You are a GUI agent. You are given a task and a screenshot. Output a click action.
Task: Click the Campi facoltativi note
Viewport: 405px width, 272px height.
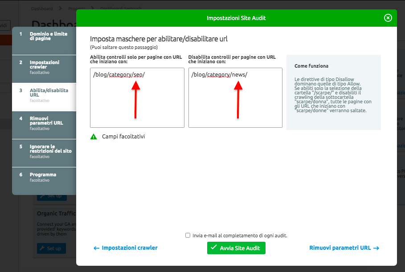coord(123,137)
